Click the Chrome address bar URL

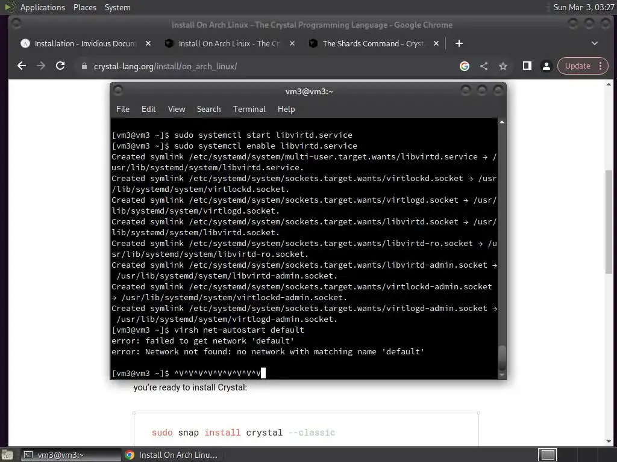[165, 66]
